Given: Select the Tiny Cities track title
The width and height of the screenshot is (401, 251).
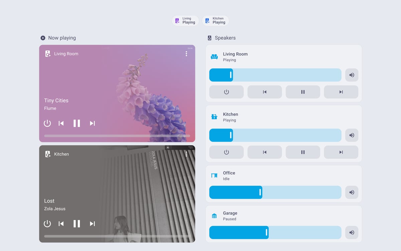Looking at the screenshot, I should 56,100.
